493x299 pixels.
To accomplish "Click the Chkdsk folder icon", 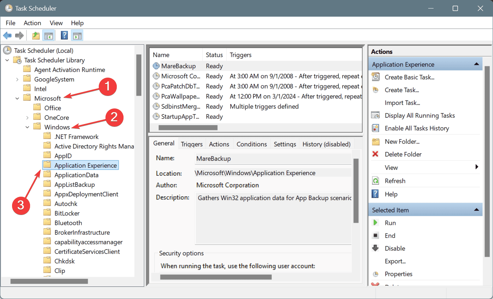I will click(47, 261).
